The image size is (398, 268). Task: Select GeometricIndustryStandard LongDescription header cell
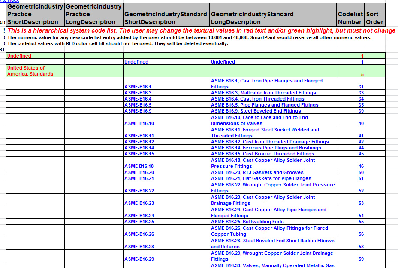coord(273,15)
